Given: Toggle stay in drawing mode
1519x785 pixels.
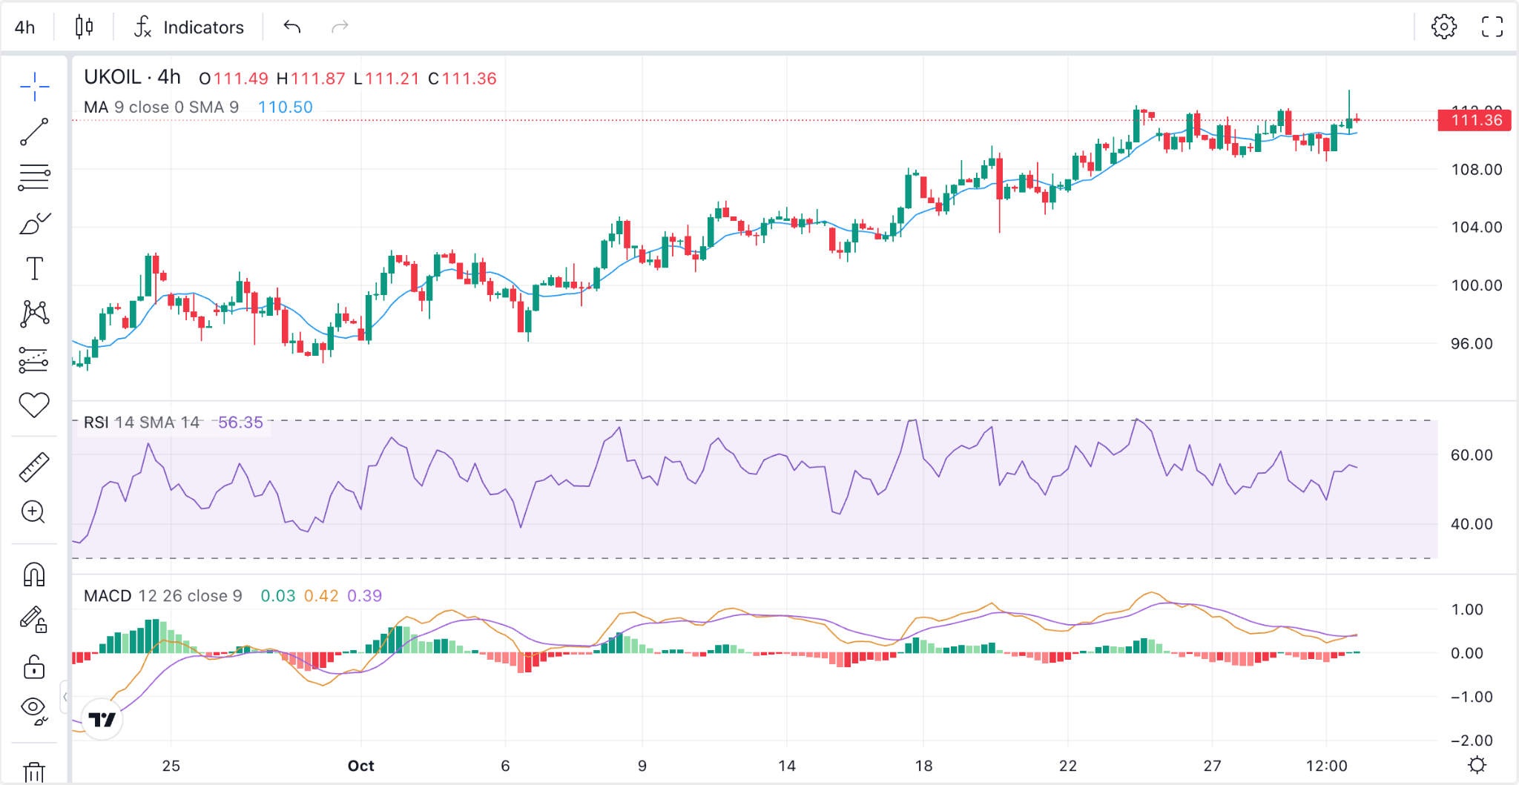Looking at the screenshot, I should pyautogui.click(x=34, y=620).
